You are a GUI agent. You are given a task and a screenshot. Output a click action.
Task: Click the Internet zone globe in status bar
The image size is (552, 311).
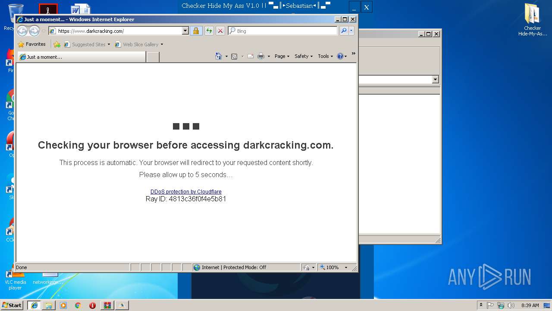point(197,267)
